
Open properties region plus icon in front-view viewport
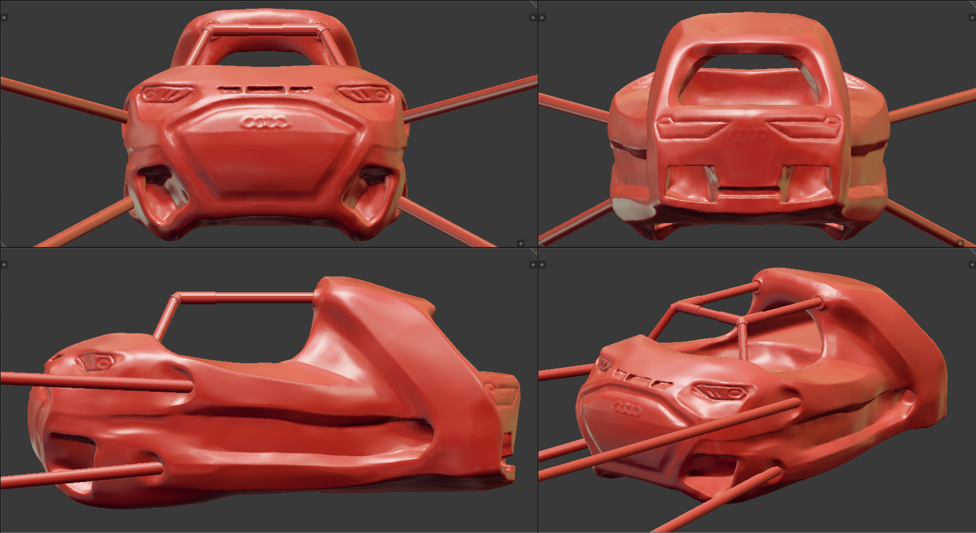tap(533, 18)
